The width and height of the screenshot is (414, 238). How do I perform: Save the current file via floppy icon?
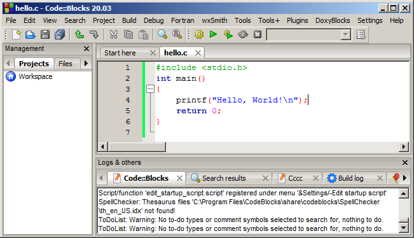(45, 34)
